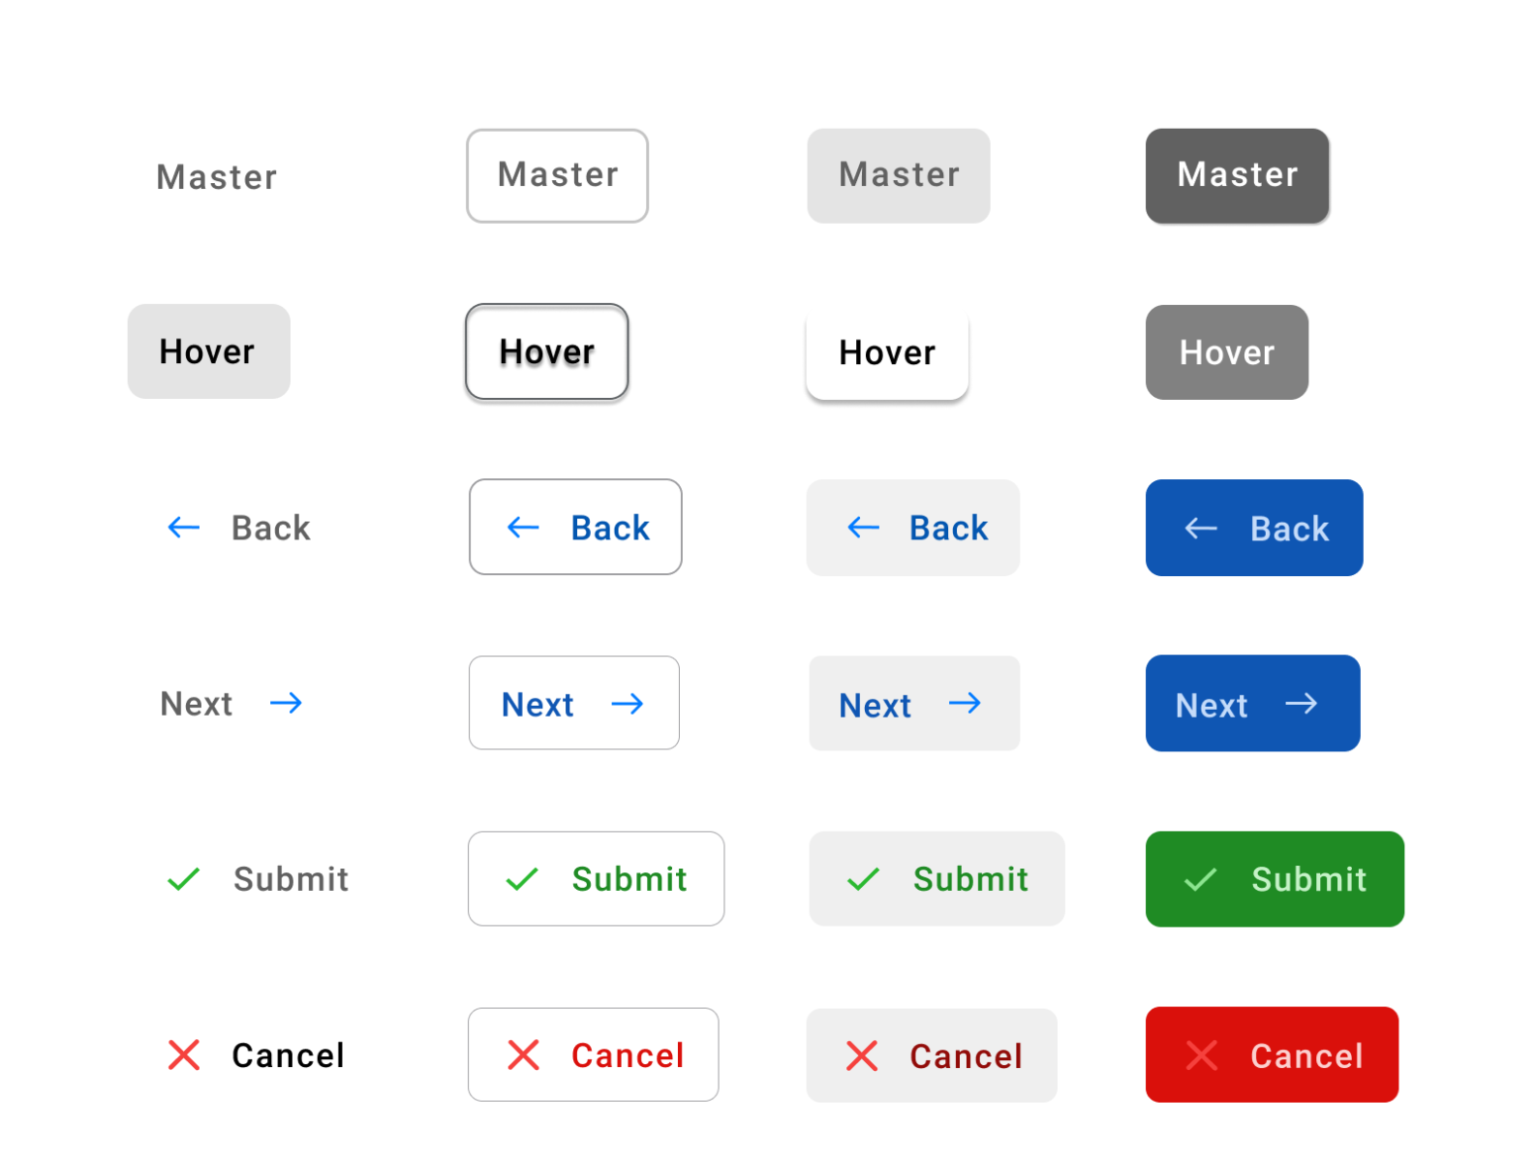Select the right arrow icon inside outlined Next button
Screen dimensions: 1536x1162
628,703
